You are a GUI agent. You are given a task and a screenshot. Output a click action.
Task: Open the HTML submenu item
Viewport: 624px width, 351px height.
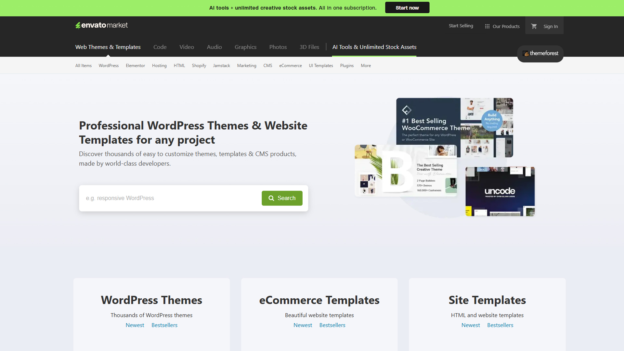pyautogui.click(x=179, y=66)
